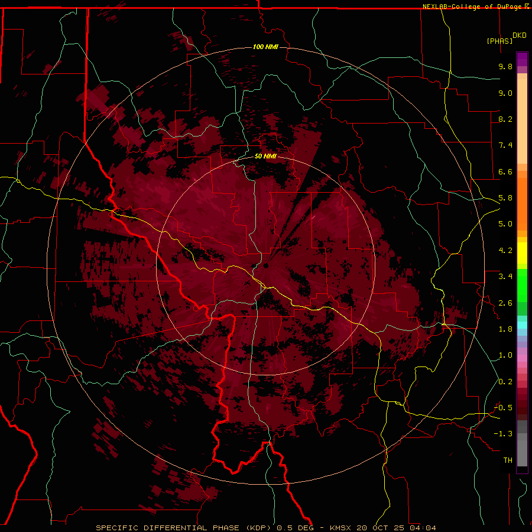Click the -0.5 legend value
Screen dimensions: 532x532
[503, 408]
